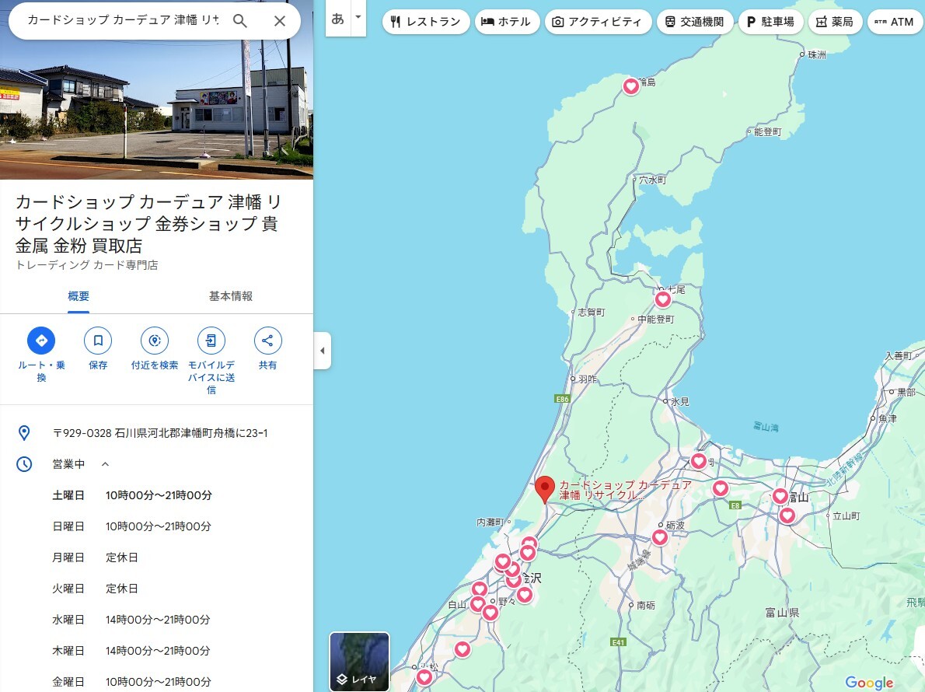
Task: Show 駐車場 parking results
Action: (770, 22)
